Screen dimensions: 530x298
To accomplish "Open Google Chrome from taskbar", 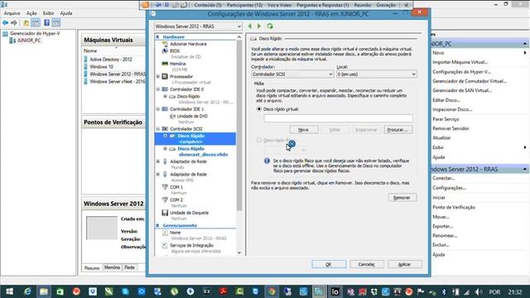I will (272, 291).
